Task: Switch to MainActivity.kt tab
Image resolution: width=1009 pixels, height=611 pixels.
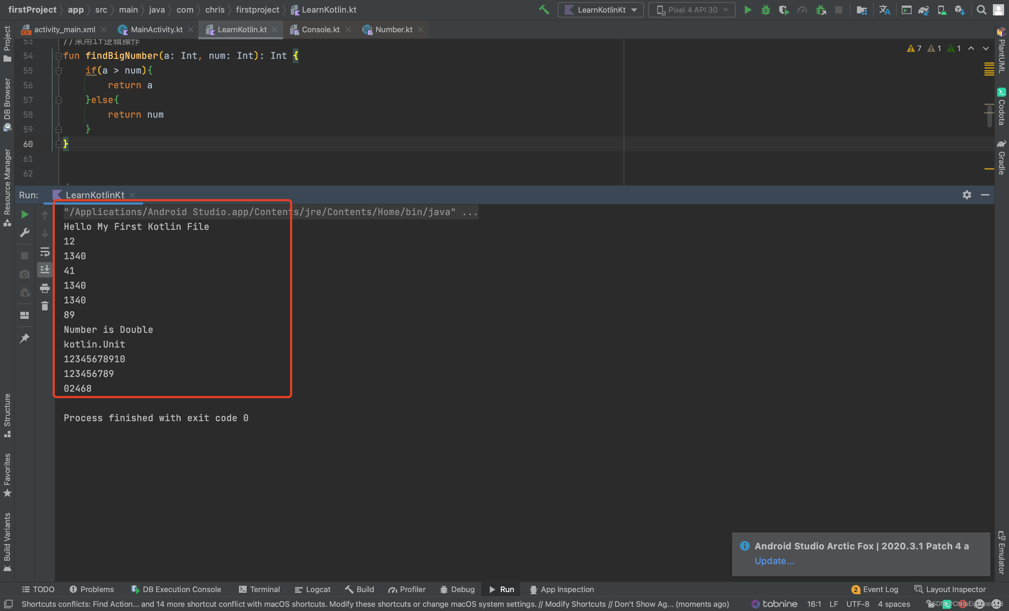Action: point(156,29)
